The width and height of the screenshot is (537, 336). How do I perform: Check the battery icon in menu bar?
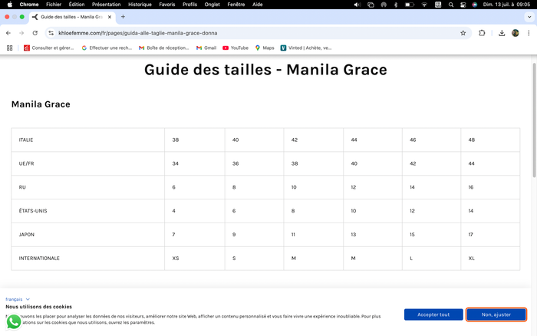pyautogui.click(x=410, y=5)
